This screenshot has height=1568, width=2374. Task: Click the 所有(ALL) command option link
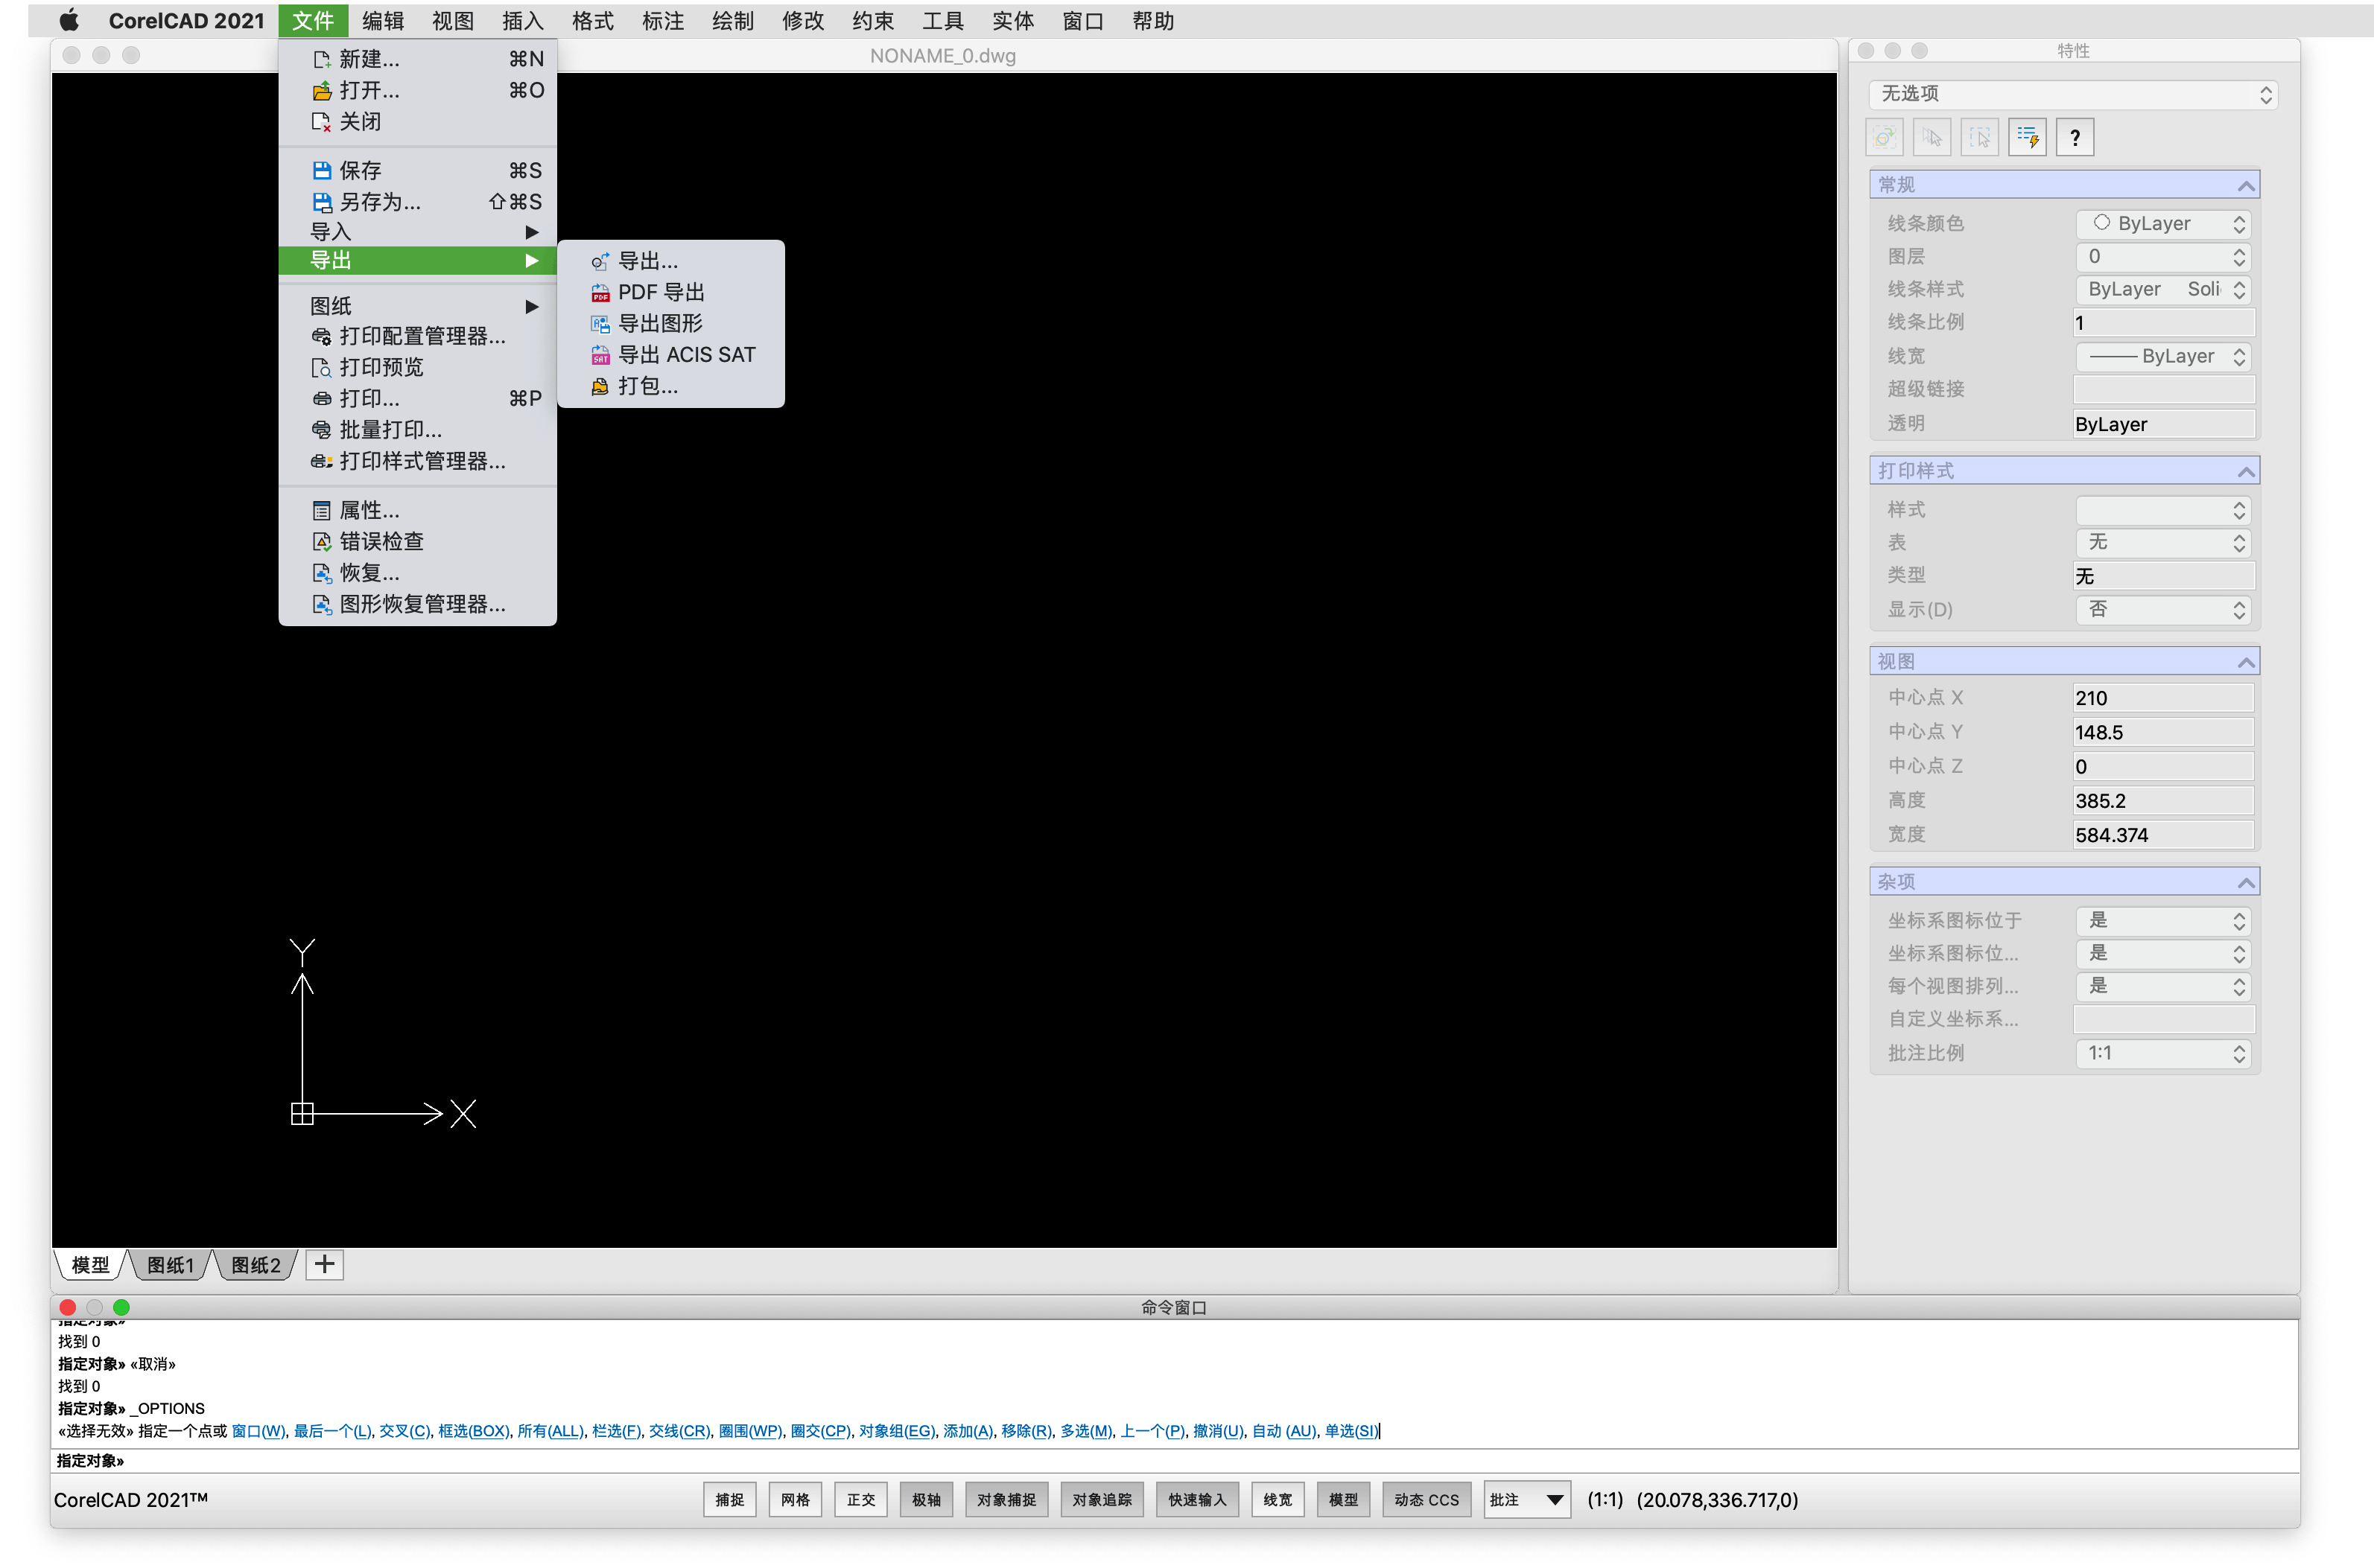pos(550,1431)
